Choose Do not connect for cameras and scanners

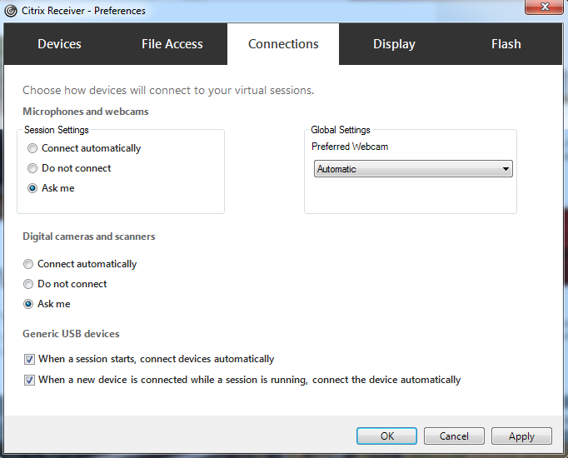coord(29,284)
